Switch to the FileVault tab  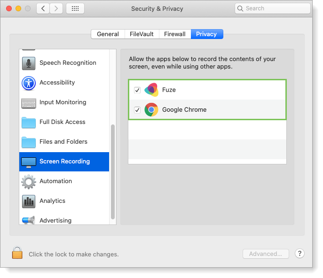pos(142,34)
